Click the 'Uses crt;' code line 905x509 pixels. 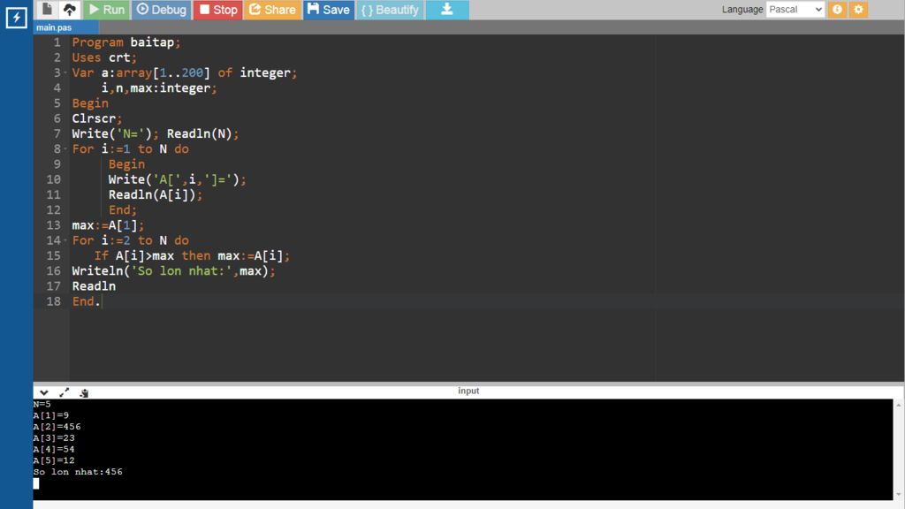[x=104, y=57]
